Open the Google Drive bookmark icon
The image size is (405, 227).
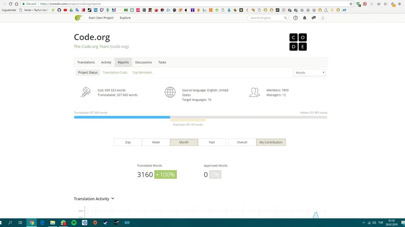(x=71, y=10)
